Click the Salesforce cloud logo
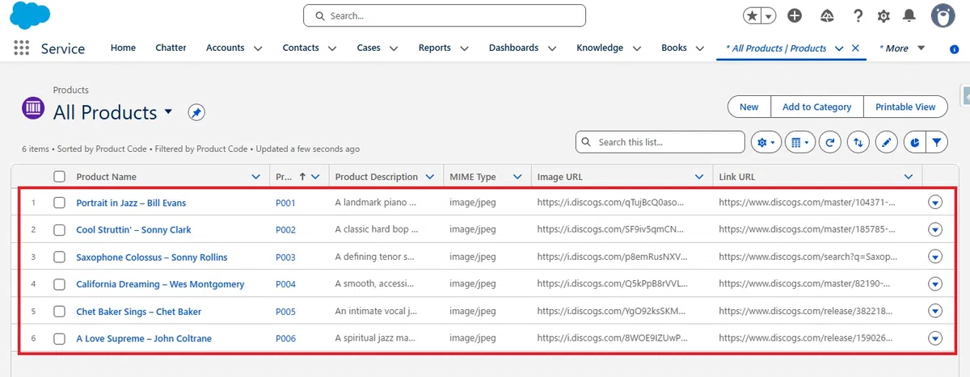The height and width of the screenshot is (377, 970). click(30, 15)
